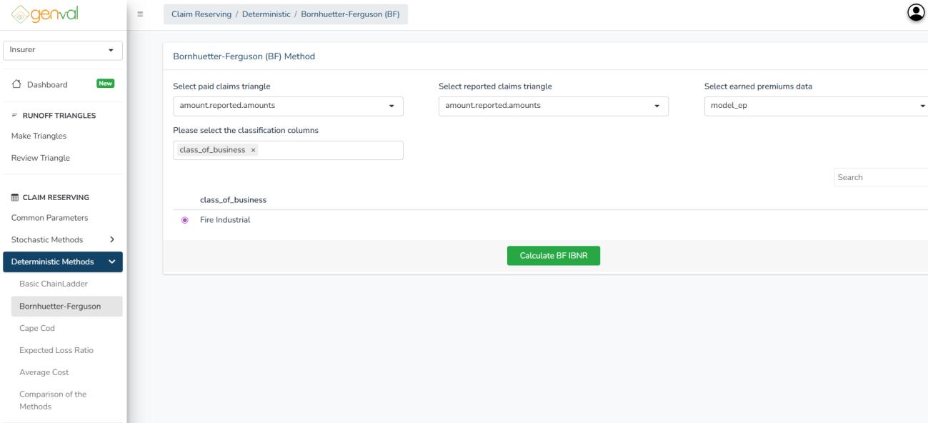
Task: Click the Dashboard home icon
Action: point(16,84)
